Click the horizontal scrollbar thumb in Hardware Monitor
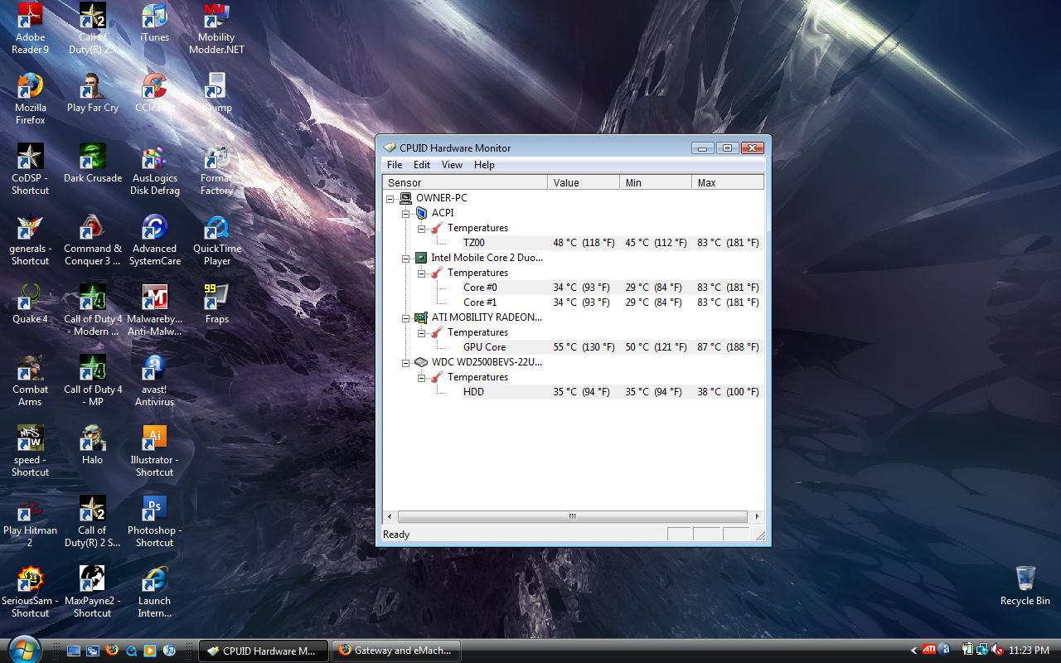Viewport: 1061px width, 663px height. [572, 516]
